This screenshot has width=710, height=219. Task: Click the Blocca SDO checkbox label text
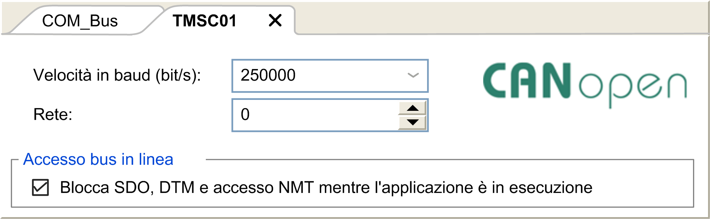326,187
